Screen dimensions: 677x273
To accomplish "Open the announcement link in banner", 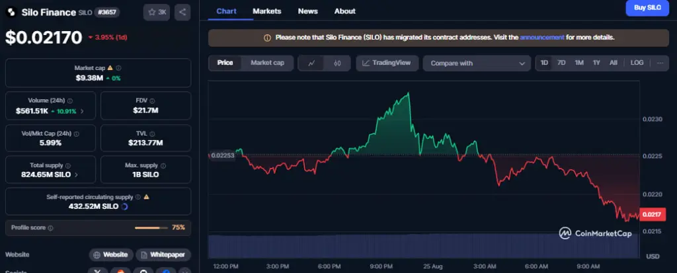I will point(542,38).
